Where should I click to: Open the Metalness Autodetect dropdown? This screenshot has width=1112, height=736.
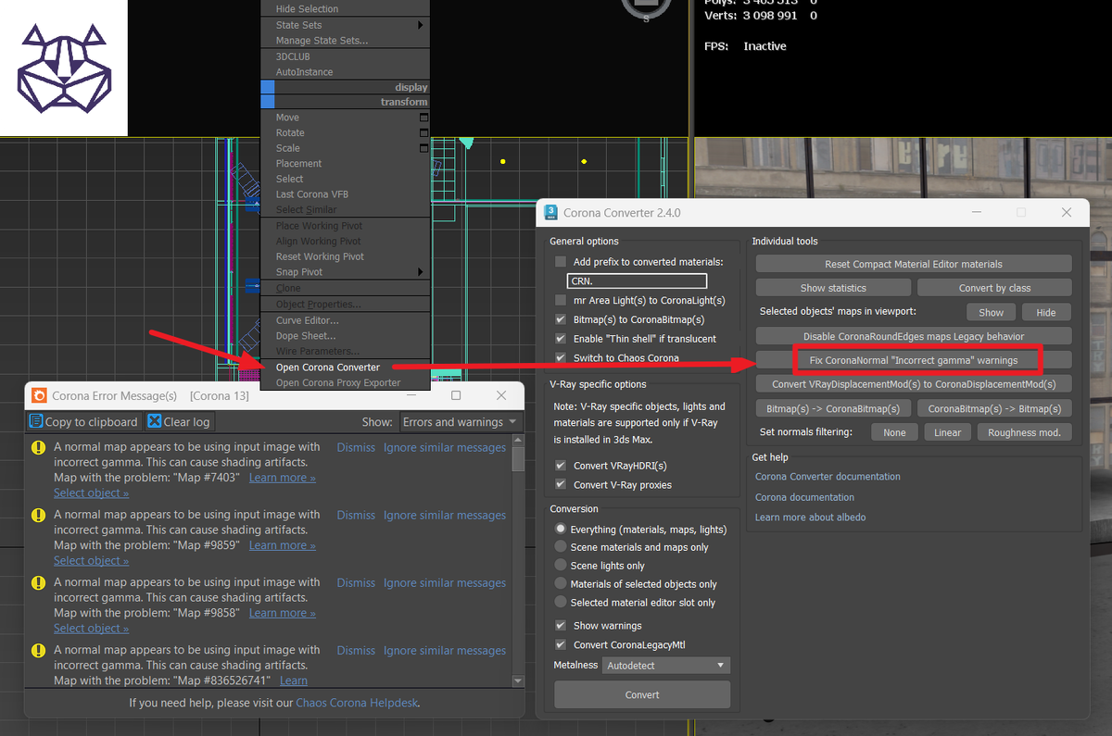666,665
